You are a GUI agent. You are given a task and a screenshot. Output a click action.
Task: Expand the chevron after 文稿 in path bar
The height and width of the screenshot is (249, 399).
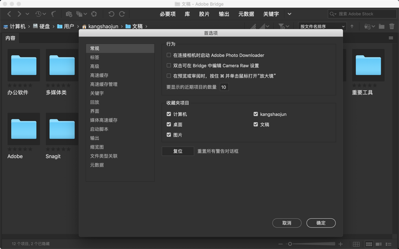click(146, 26)
